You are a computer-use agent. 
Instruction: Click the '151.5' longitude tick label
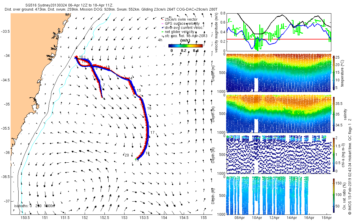65,217
